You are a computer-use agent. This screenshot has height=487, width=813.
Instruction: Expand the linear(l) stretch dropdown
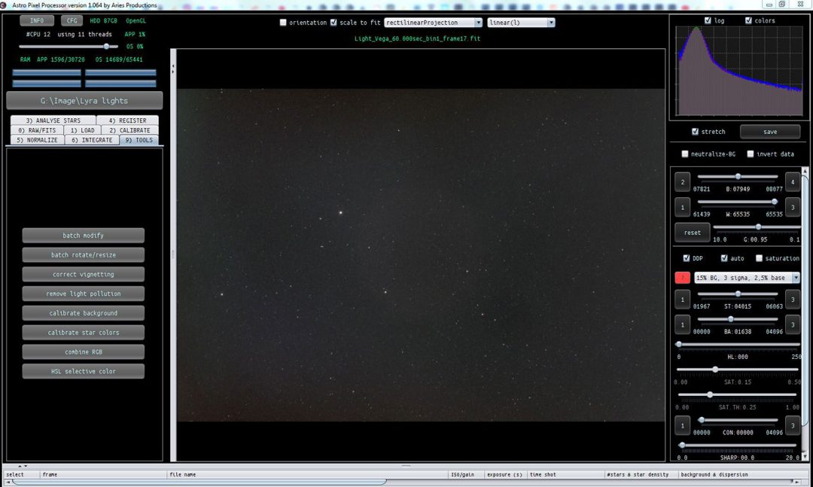(552, 22)
